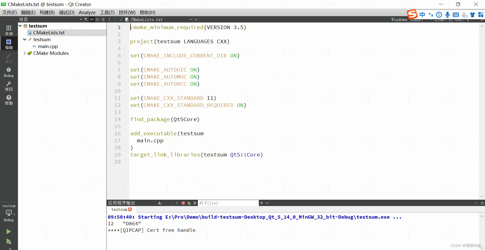Toggle Sogou Chinese/English input mode

tap(422, 15)
